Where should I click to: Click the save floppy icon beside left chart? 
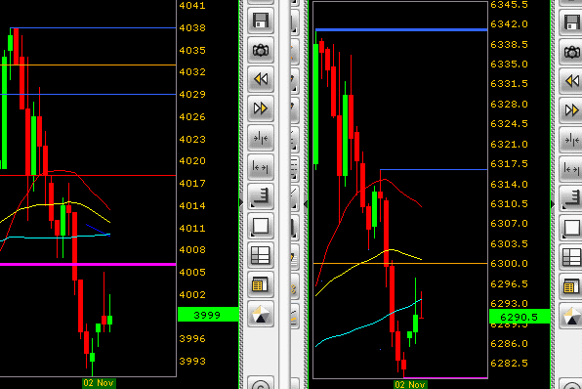click(x=261, y=21)
